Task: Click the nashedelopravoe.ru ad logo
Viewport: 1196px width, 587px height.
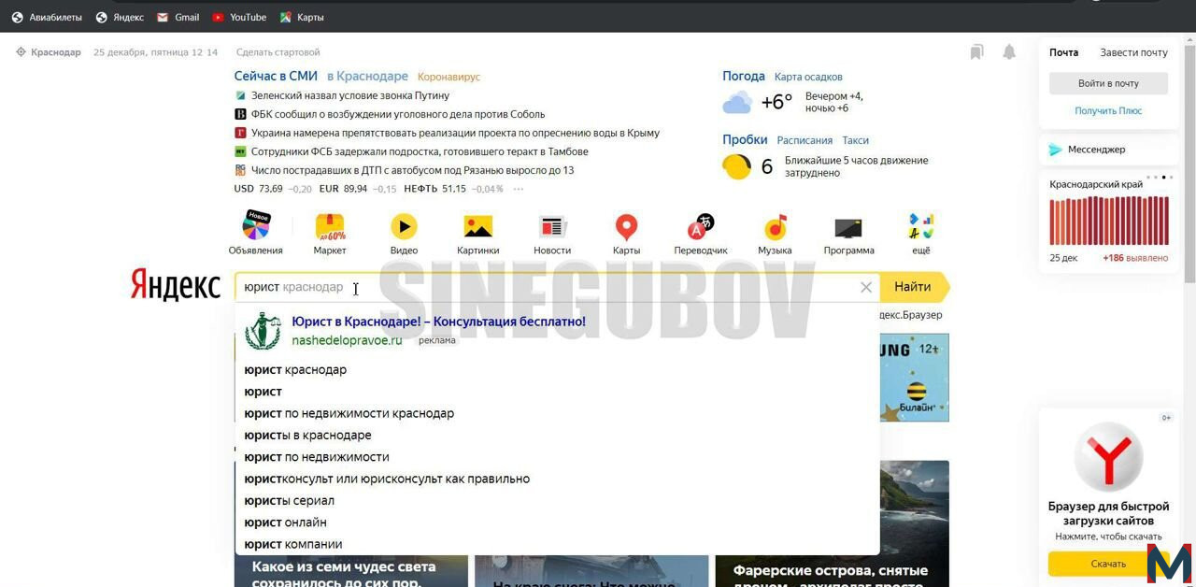Action: coord(263,331)
